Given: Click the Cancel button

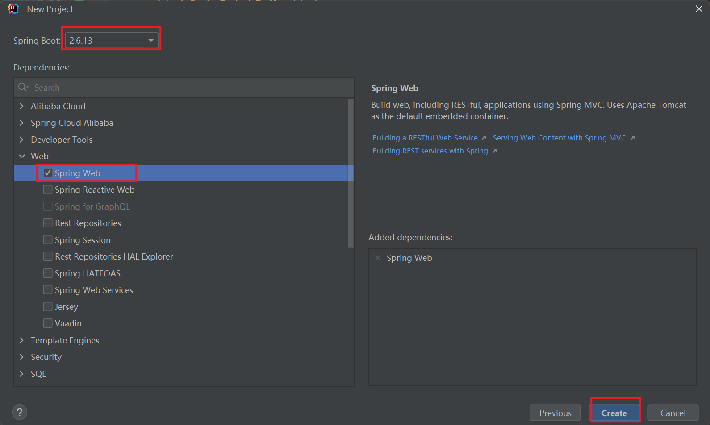Looking at the screenshot, I should coord(673,413).
